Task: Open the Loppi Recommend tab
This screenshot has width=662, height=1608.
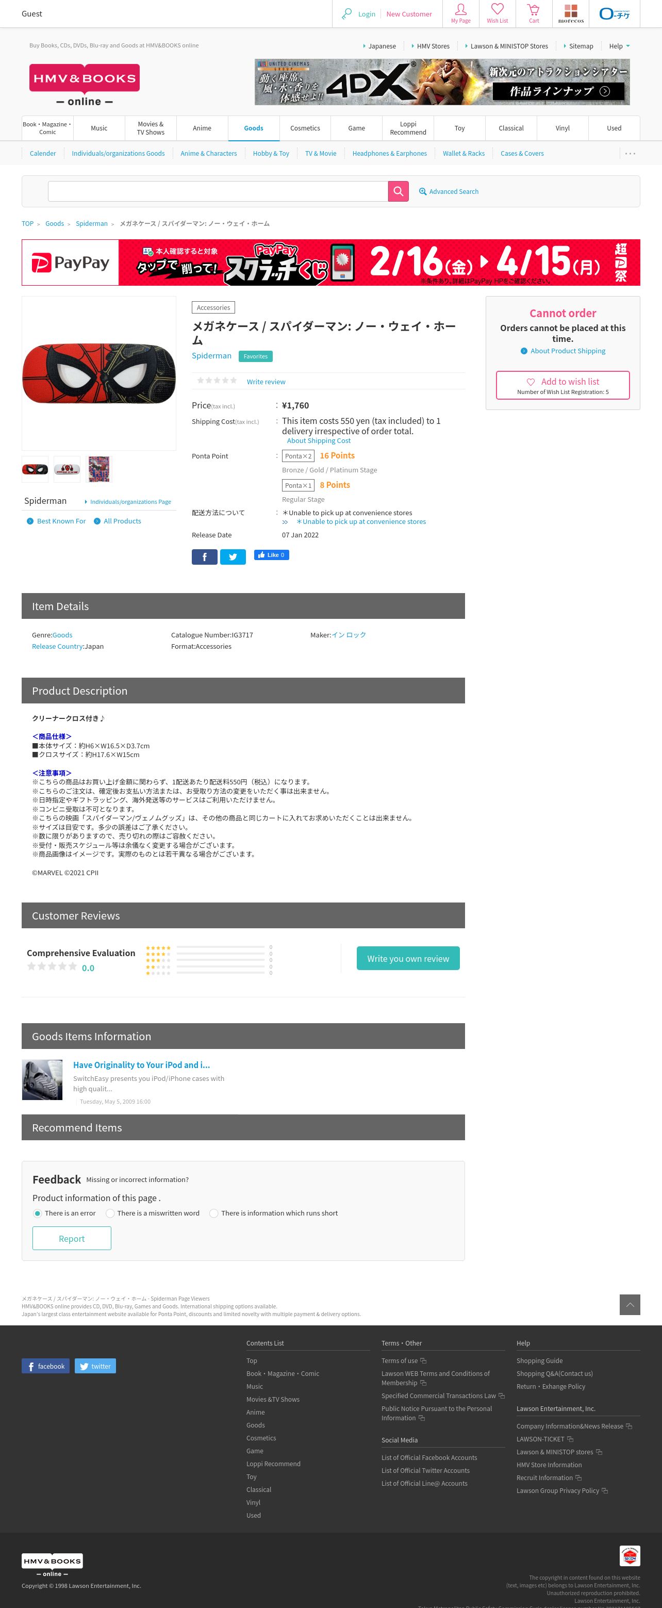Action: click(x=408, y=128)
